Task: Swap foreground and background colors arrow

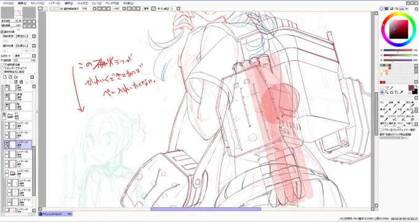Action: coord(416,87)
